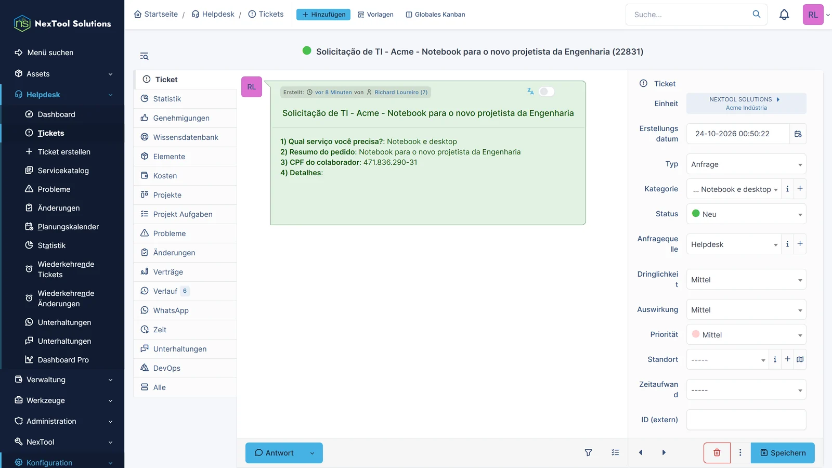Screen dimensions: 832x468
Task: Click the Antwort reply button
Action: point(275,453)
